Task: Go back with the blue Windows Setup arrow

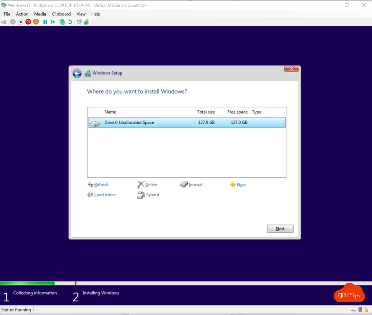Action: [77, 73]
